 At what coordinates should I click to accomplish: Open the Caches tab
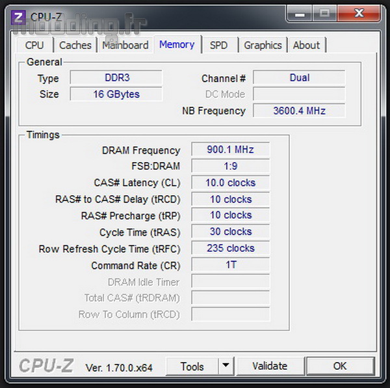[x=75, y=46]
